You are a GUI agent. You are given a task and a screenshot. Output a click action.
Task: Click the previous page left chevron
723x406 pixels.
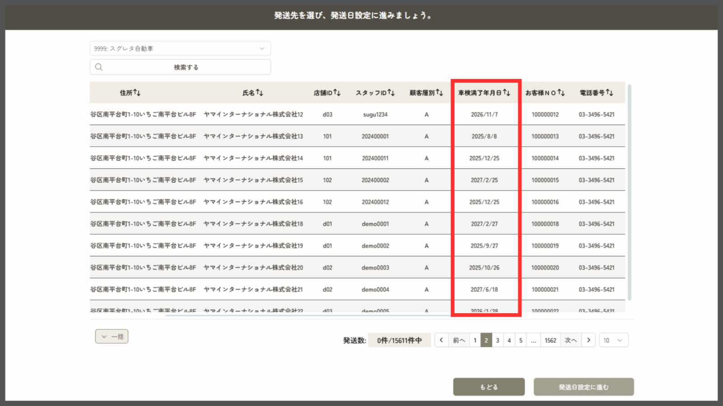tap(441, 340)
